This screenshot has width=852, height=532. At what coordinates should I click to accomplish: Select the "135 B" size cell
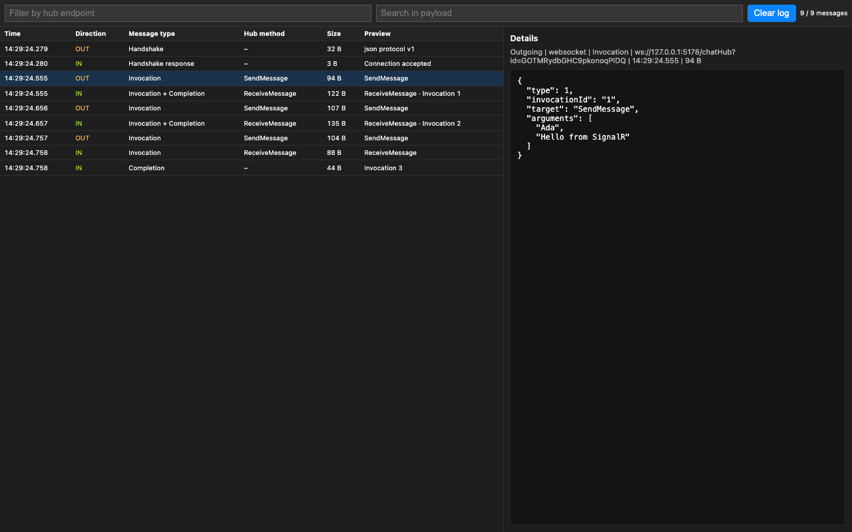coord(336,124)
